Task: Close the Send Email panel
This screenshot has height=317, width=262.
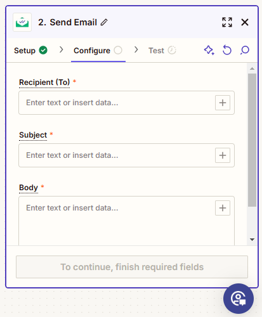Action: pyautogui.click(x=245, y=22)
